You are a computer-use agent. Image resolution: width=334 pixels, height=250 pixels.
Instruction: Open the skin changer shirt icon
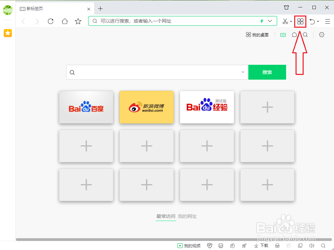[286, 7]
